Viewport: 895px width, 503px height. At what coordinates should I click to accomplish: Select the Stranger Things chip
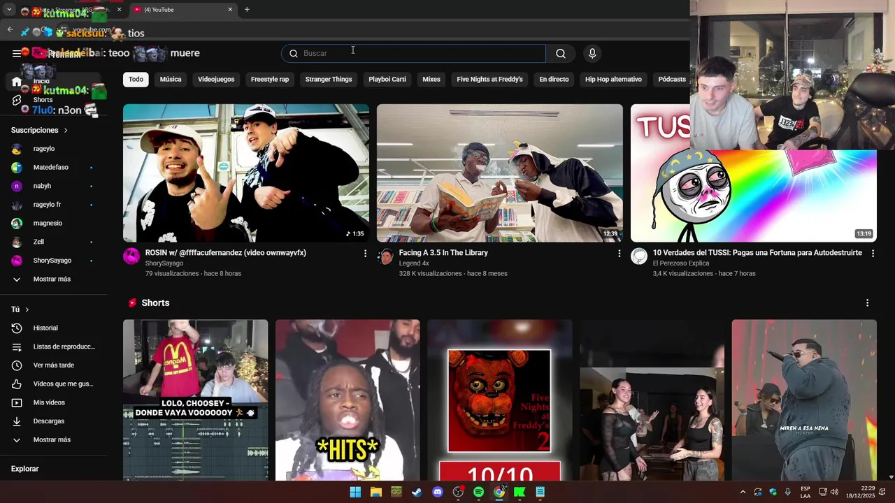tap(329, 80)
